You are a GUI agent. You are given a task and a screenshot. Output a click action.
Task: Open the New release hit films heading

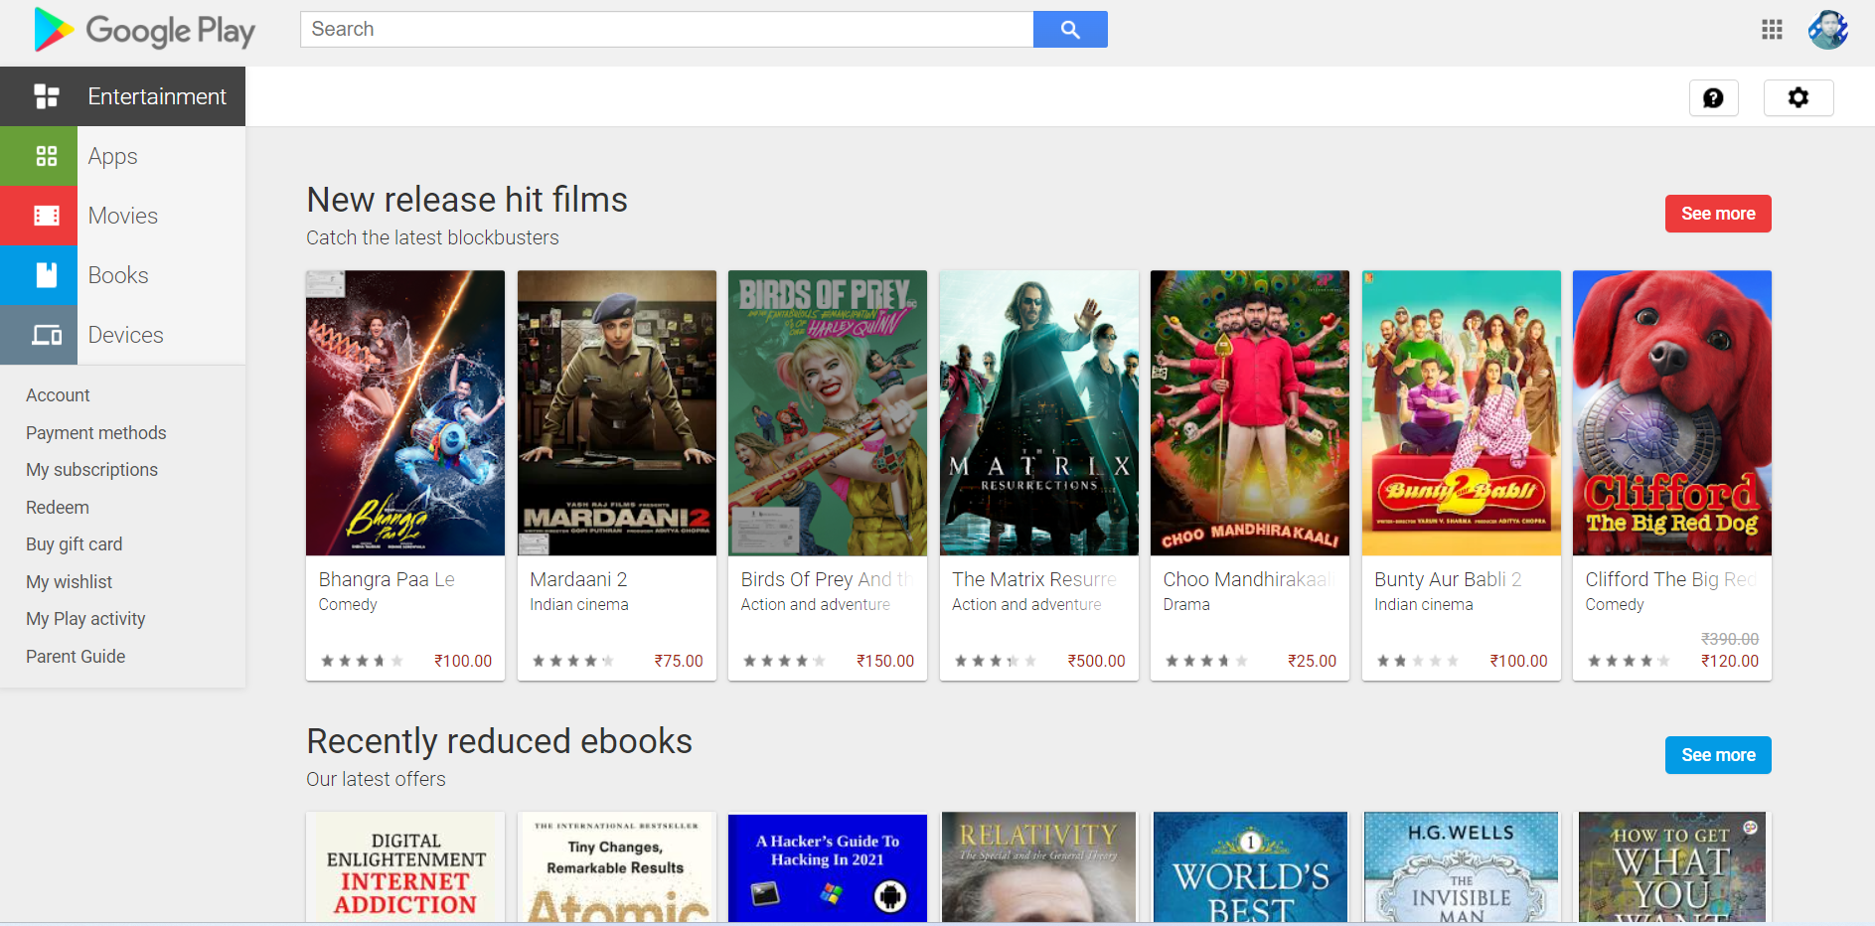467,200
